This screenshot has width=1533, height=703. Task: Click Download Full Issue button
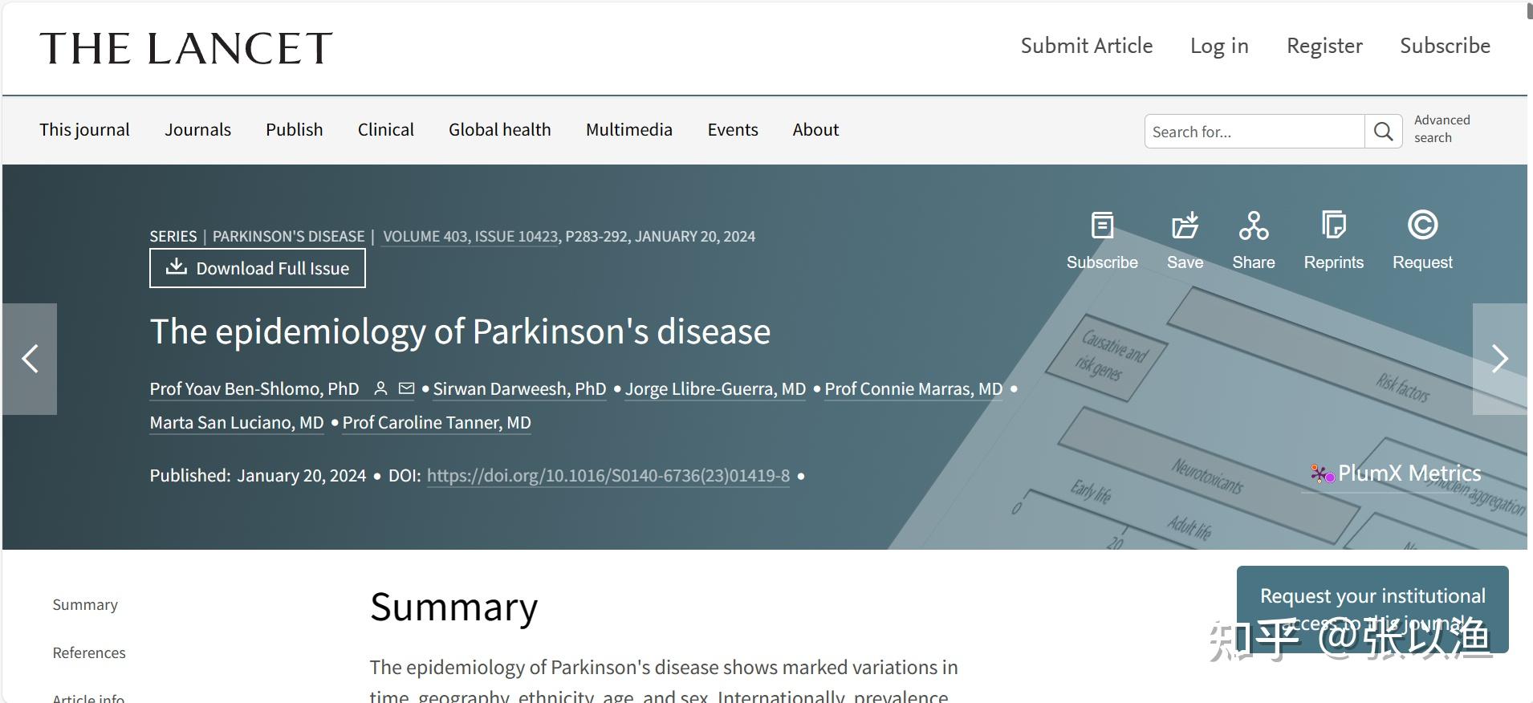(x=258, y=268)
